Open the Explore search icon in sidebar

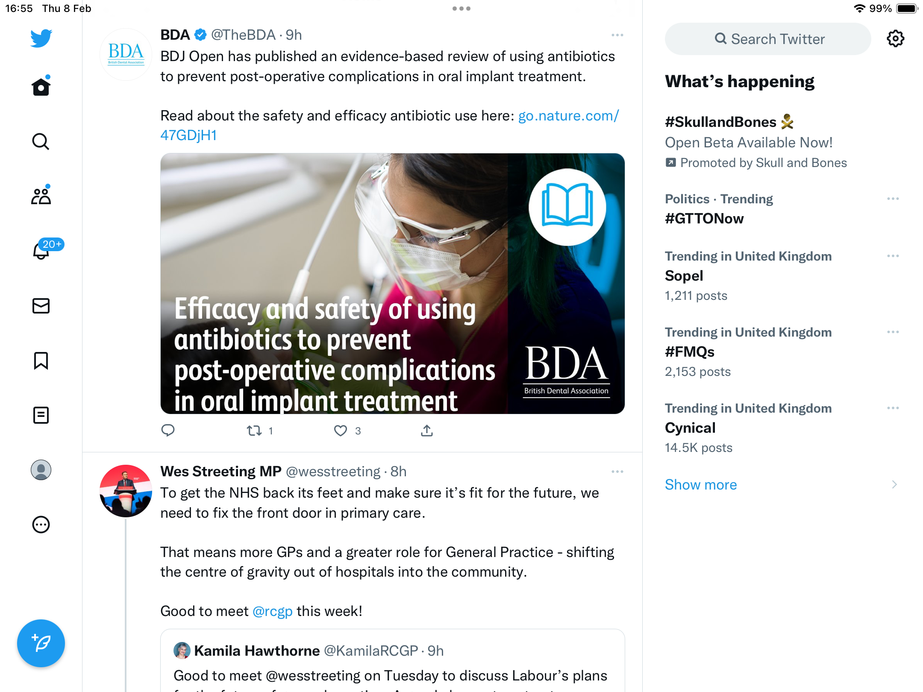point(41,141)
